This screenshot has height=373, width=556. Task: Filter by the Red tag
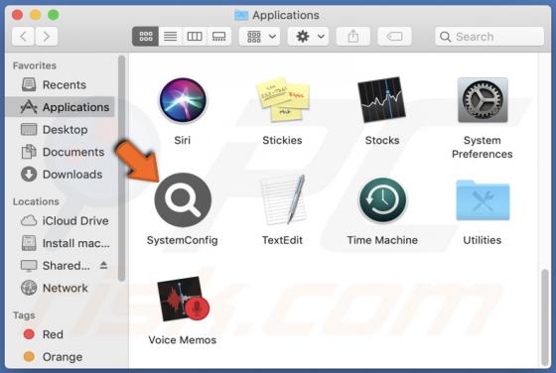click(60, 334)
